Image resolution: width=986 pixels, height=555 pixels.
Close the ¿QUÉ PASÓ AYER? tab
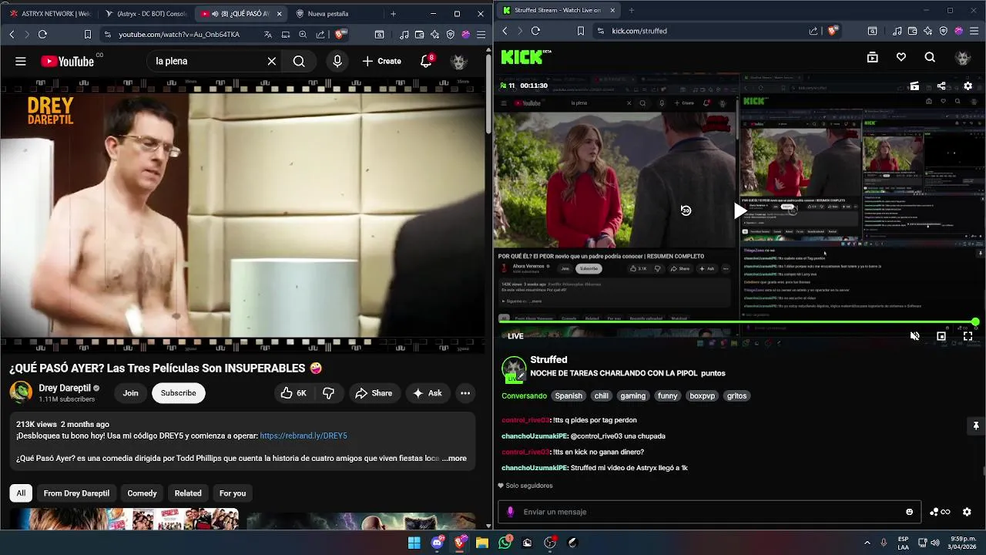point(279,14)
